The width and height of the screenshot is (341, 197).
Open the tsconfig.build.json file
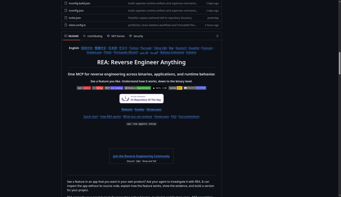tap(79, 3)
